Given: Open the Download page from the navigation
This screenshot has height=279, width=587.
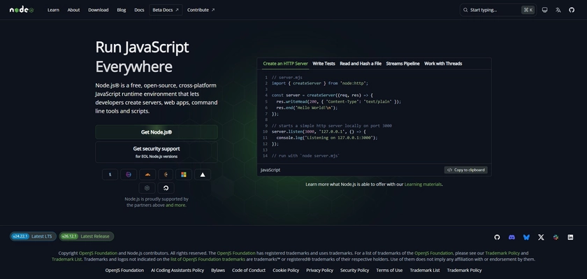Looking at the screenshot, I should (98, 10).
